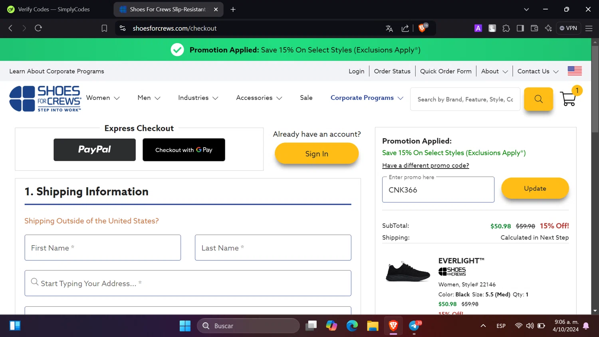Image resolution: width=599 pixels, height=337 pixels.
Task: Open the widgets icon in taskbar corner
Action: click(15, 326)
